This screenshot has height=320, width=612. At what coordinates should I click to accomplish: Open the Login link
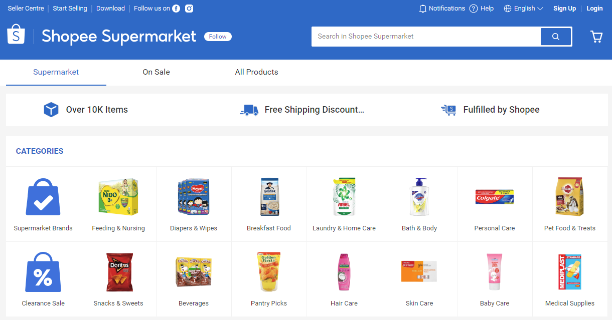pyautogui.click(x=594, y=8)
